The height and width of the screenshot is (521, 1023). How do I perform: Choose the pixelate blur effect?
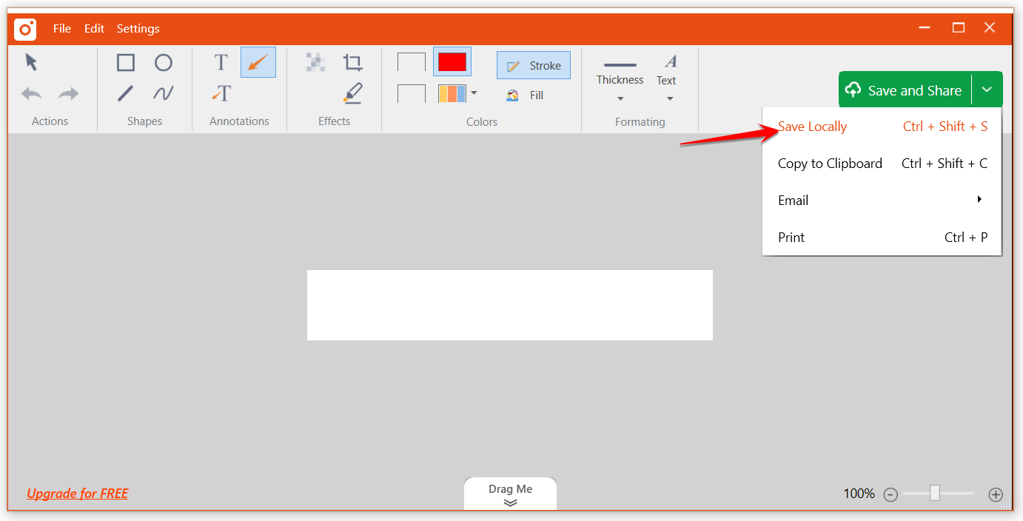[x=316, y=63]
